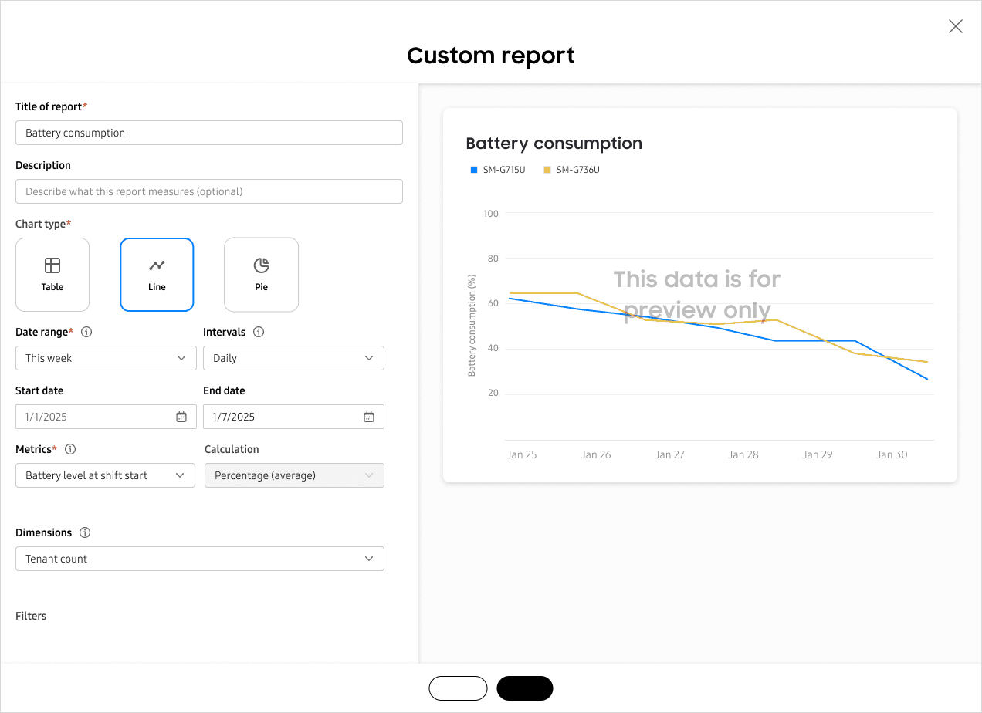
Task: Click the Filters section label
Action: coord(31,616)
